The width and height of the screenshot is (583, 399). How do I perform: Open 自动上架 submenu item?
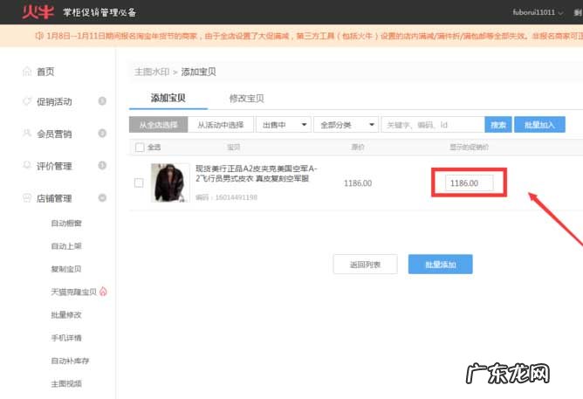tap(66, 246)
